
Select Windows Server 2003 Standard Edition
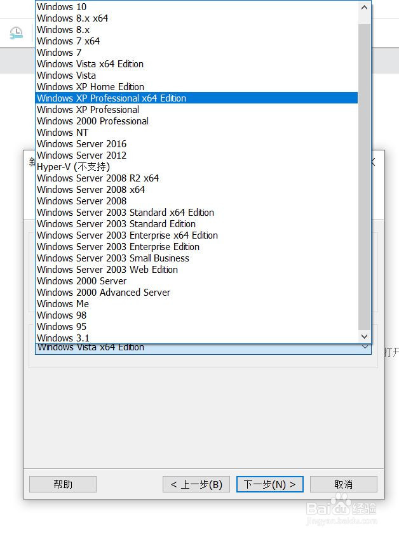[197, 224]
